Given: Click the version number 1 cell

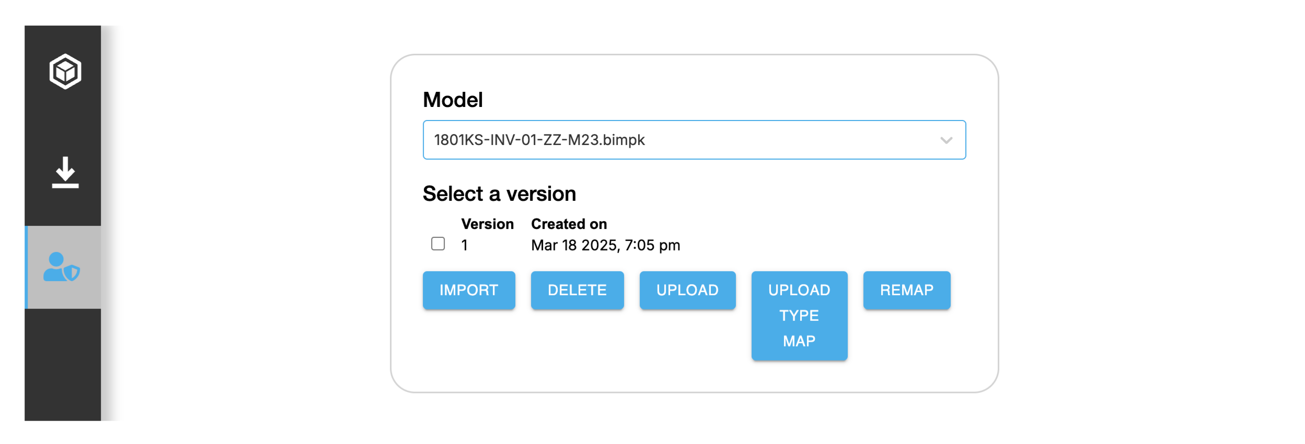Looking at the screenshot, I should pos(465,245).
